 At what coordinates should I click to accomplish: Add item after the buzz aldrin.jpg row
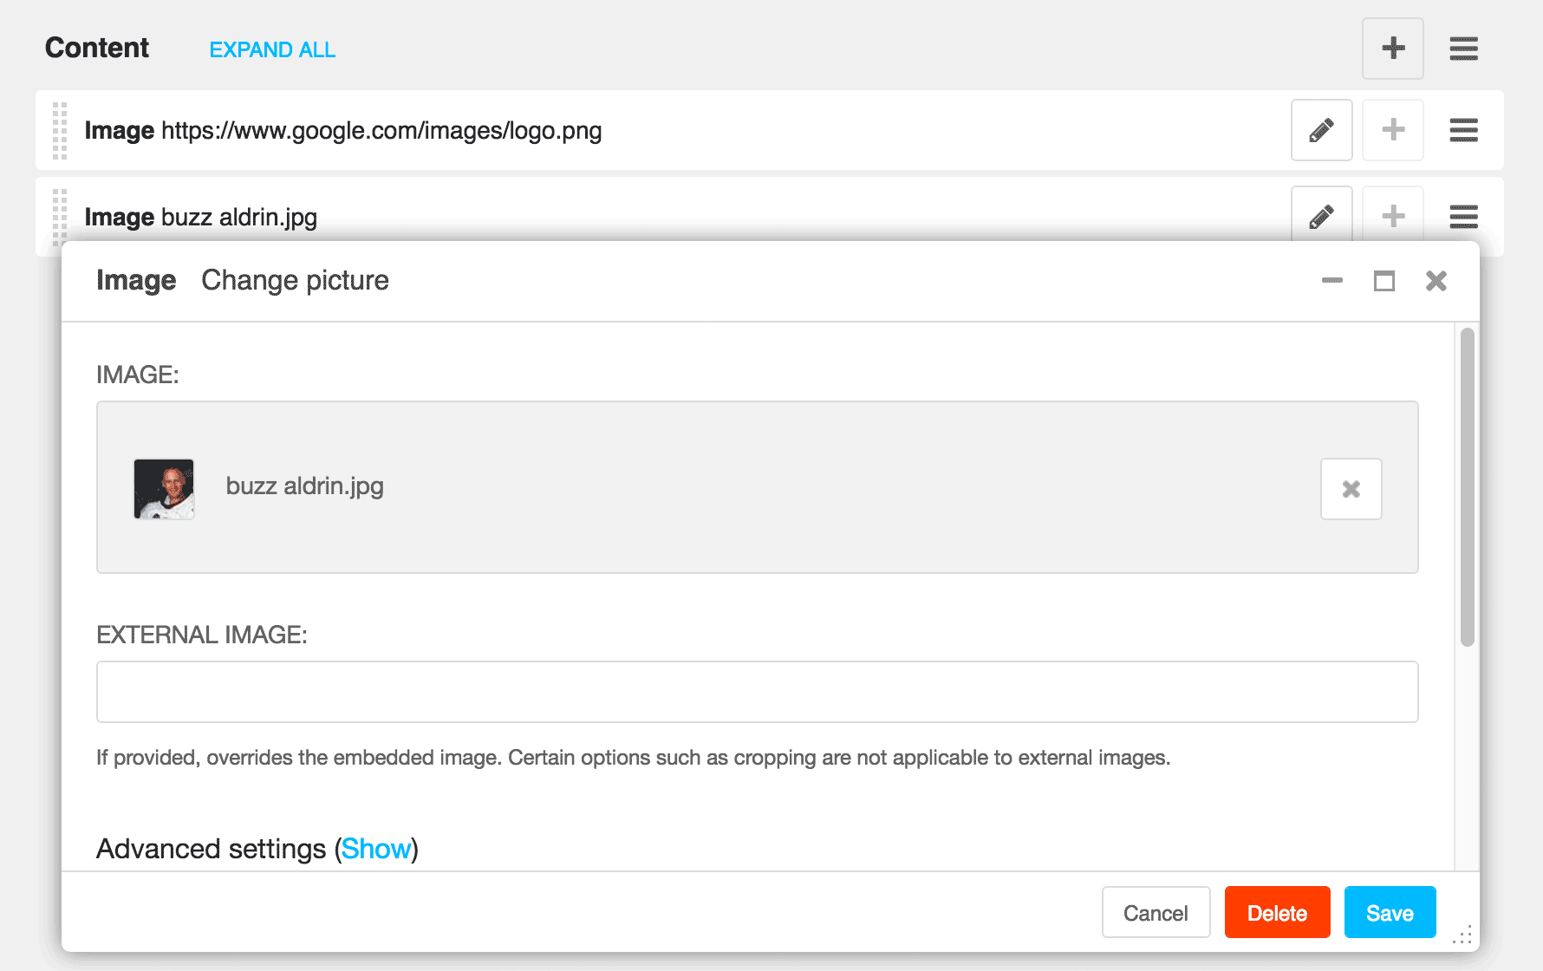1392,214
